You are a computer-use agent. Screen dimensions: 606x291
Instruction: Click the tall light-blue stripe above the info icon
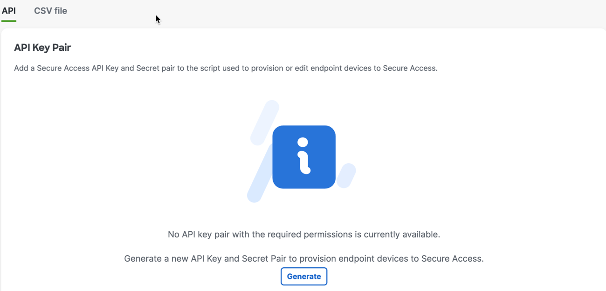pos(265,123)
